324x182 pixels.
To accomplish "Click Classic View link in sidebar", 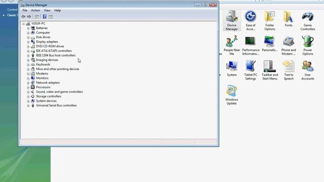I will click(x=12, y=15).
